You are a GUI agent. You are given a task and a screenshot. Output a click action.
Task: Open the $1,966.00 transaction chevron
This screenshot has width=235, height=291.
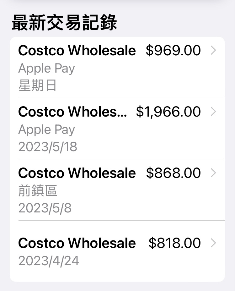coord(213,112)
